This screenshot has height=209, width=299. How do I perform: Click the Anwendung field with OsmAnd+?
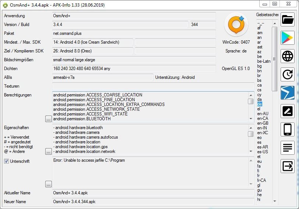tap(134, 16)
